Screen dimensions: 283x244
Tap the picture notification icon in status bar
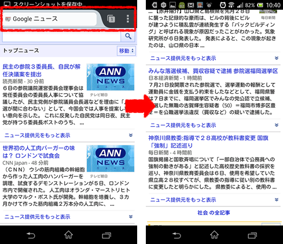[x=172, y=5]
